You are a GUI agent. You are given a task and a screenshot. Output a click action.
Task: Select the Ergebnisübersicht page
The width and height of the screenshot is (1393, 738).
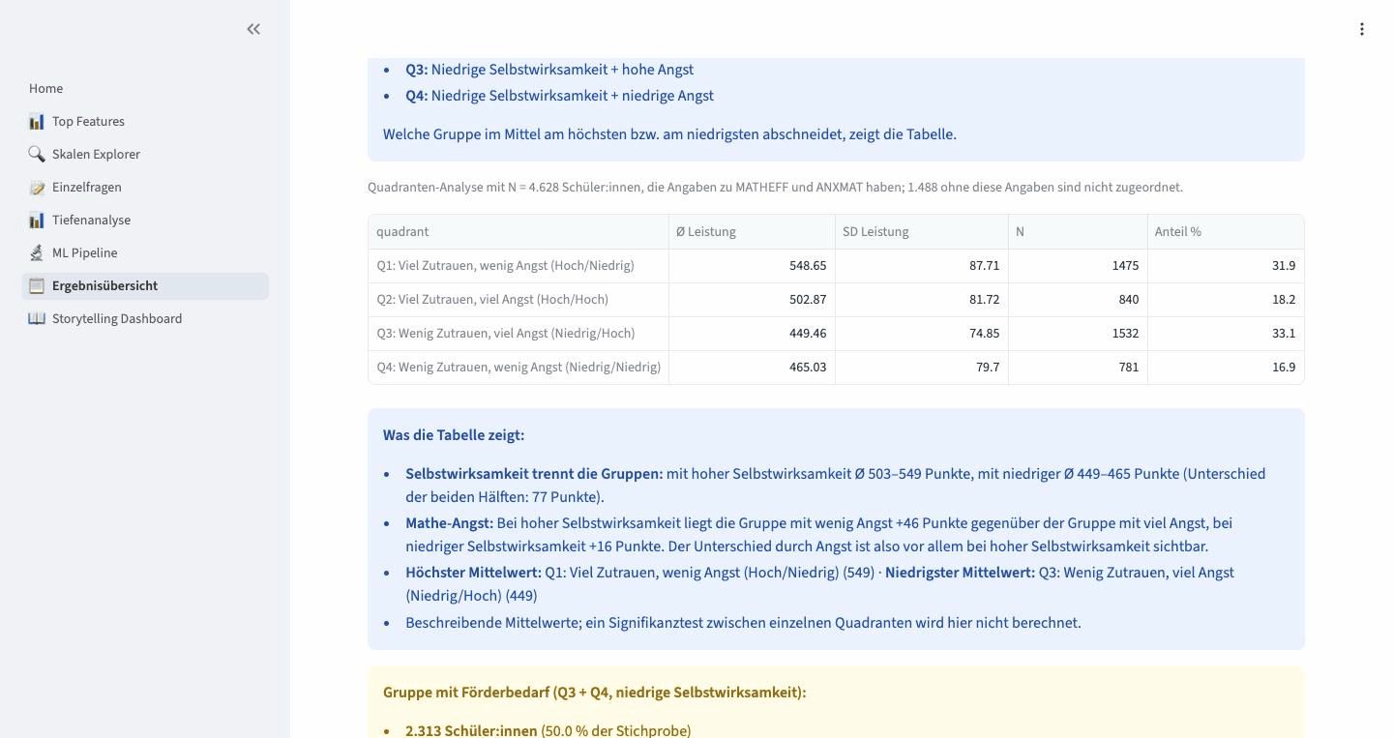pos(145,285)
